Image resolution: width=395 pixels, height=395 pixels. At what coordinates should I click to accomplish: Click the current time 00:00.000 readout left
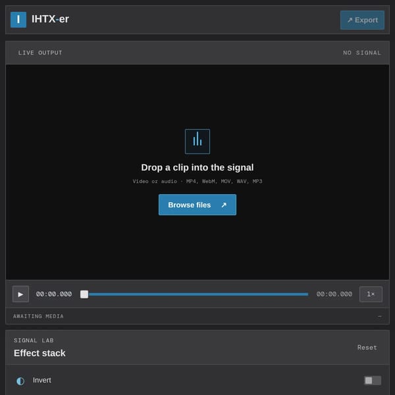click(x=54, y=294)
